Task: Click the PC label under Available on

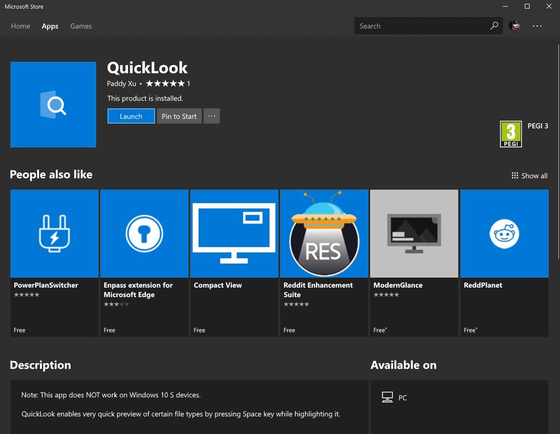Action: click(x=403, y=397)
